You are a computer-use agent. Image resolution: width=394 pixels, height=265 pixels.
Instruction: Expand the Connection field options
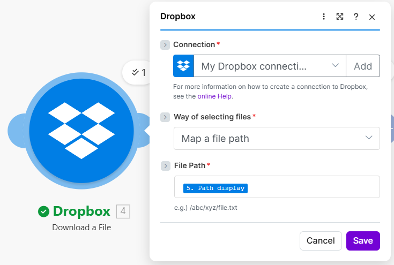165,45
